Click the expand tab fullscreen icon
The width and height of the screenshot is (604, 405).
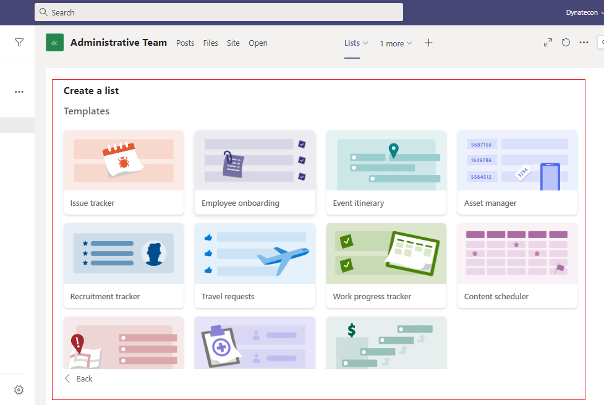pyautogui.click(x=548, y=43)
